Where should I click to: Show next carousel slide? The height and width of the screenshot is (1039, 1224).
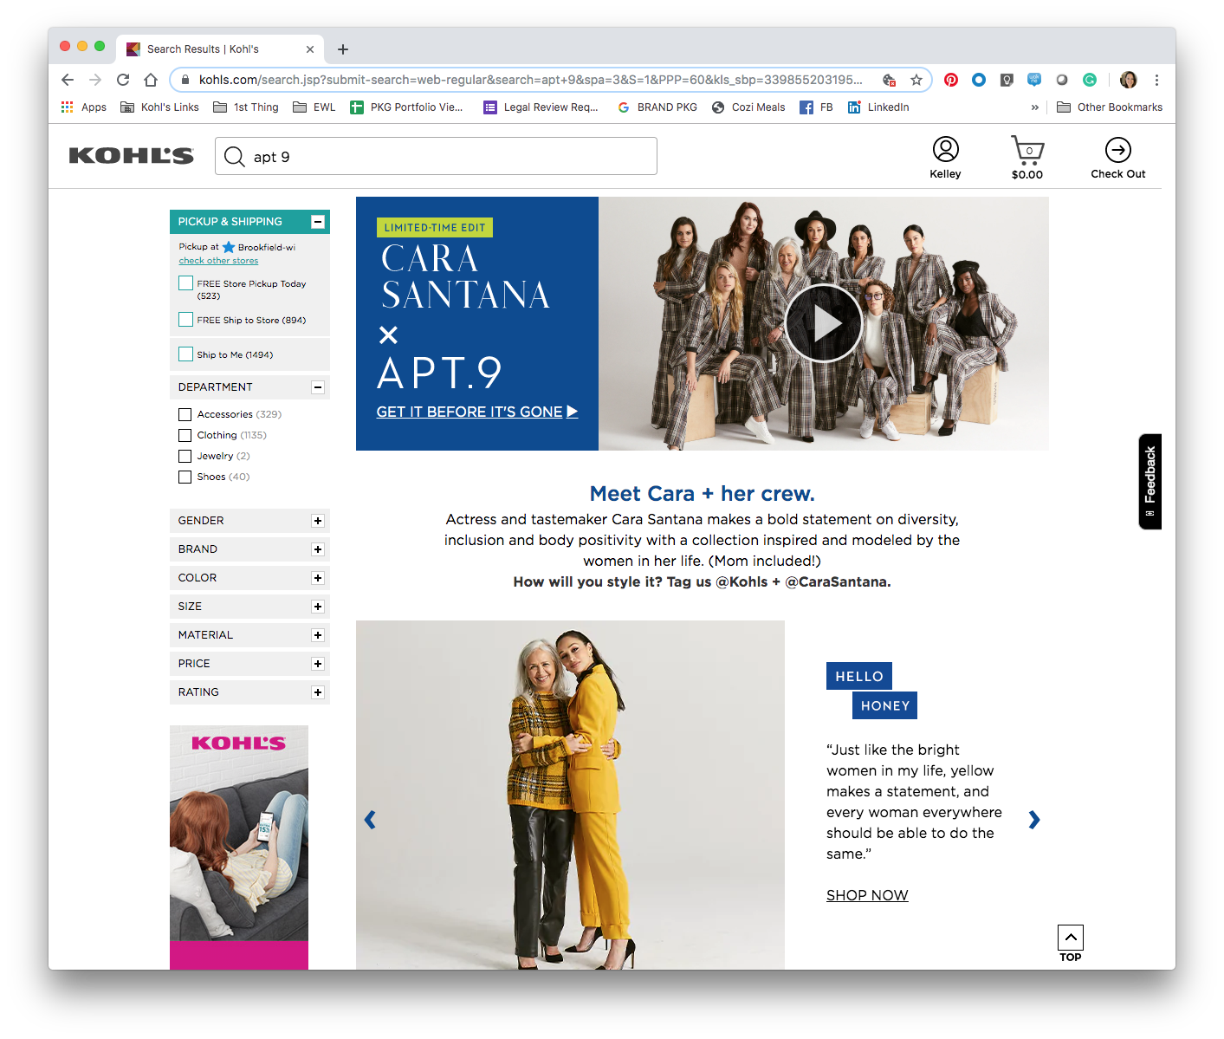coord(1033,819)
